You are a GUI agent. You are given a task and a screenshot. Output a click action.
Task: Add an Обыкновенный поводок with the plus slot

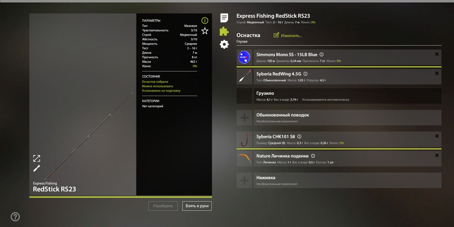244,117
